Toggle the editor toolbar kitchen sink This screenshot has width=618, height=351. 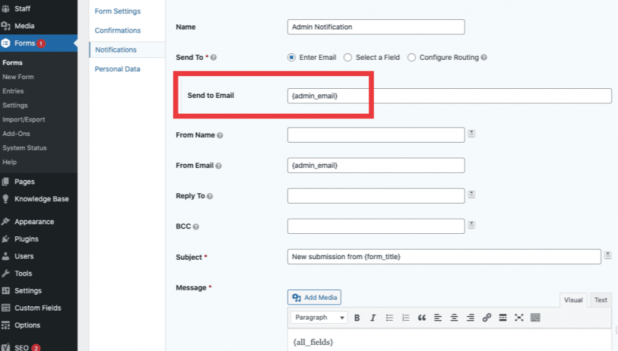pos(535,318)
